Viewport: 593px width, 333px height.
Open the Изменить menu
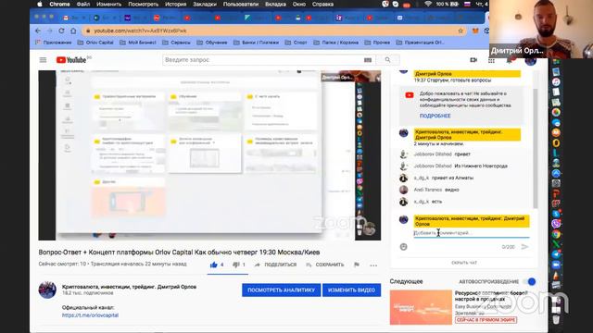coord(109,4)
